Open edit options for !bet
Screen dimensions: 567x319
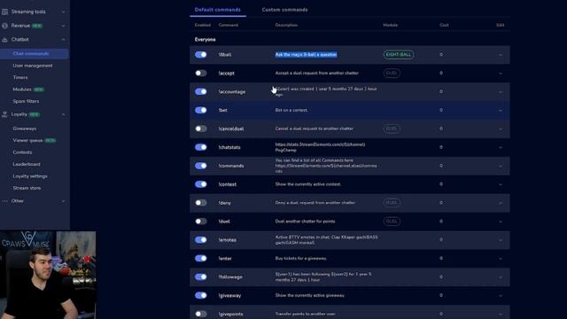[x=501, y=110]
